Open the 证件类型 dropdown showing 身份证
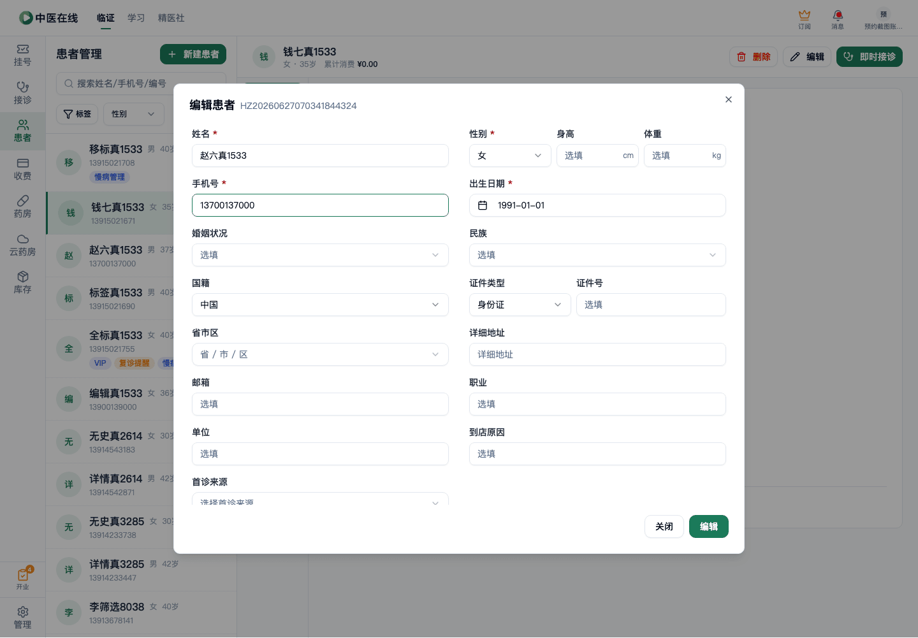The image size is (918, 638). click(x=520, y=305)
